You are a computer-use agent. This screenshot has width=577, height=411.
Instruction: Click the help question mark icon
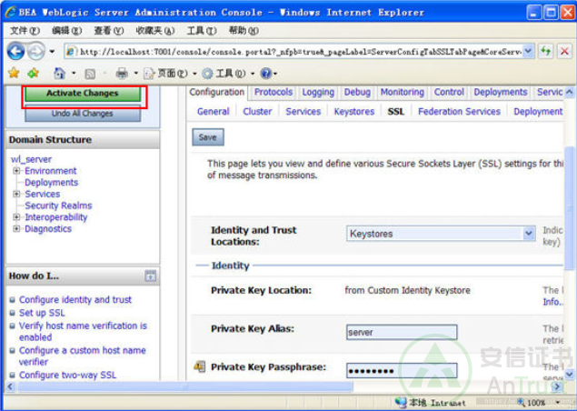click(x=265, y=73)
